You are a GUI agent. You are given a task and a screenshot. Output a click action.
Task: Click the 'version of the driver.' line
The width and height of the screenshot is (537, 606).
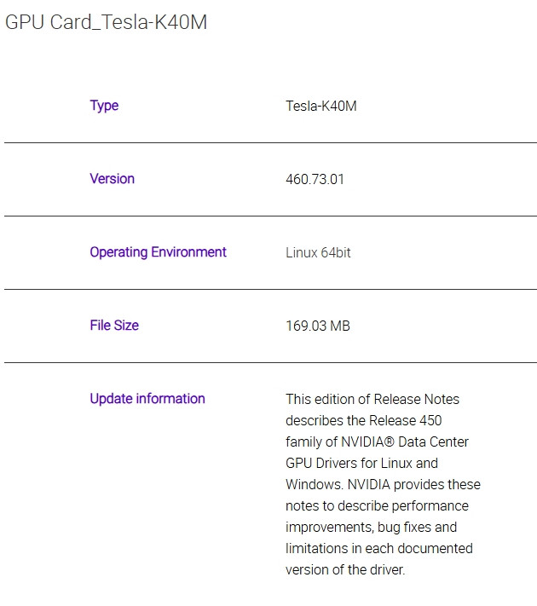tap(345, 570)
